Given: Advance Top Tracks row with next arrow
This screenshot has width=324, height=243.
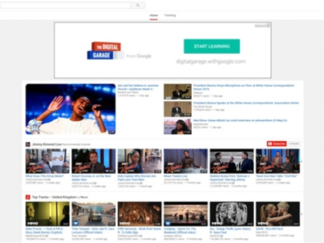Looking at the screenshot, I should pos(301,214).
